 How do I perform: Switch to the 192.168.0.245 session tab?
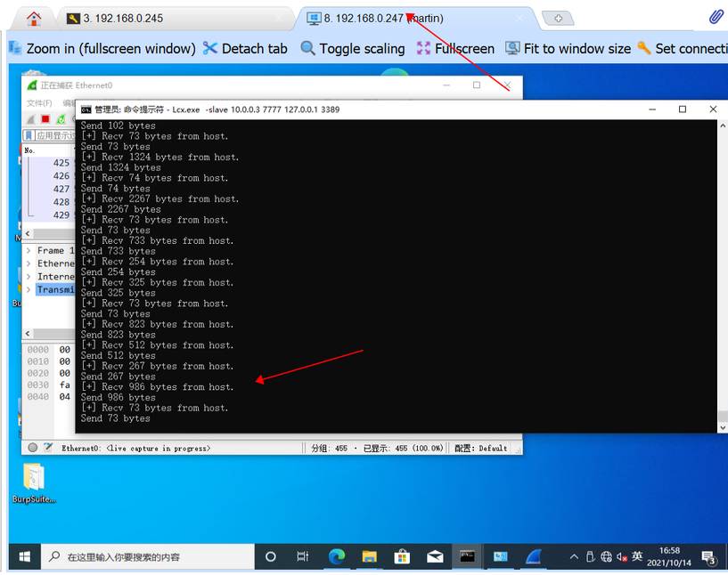click(174, 18)
